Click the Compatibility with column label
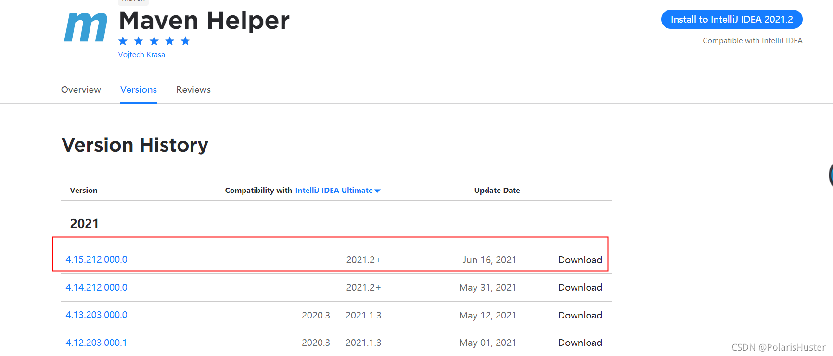Viewport: 833px width, 356px height. pos(258,191)
